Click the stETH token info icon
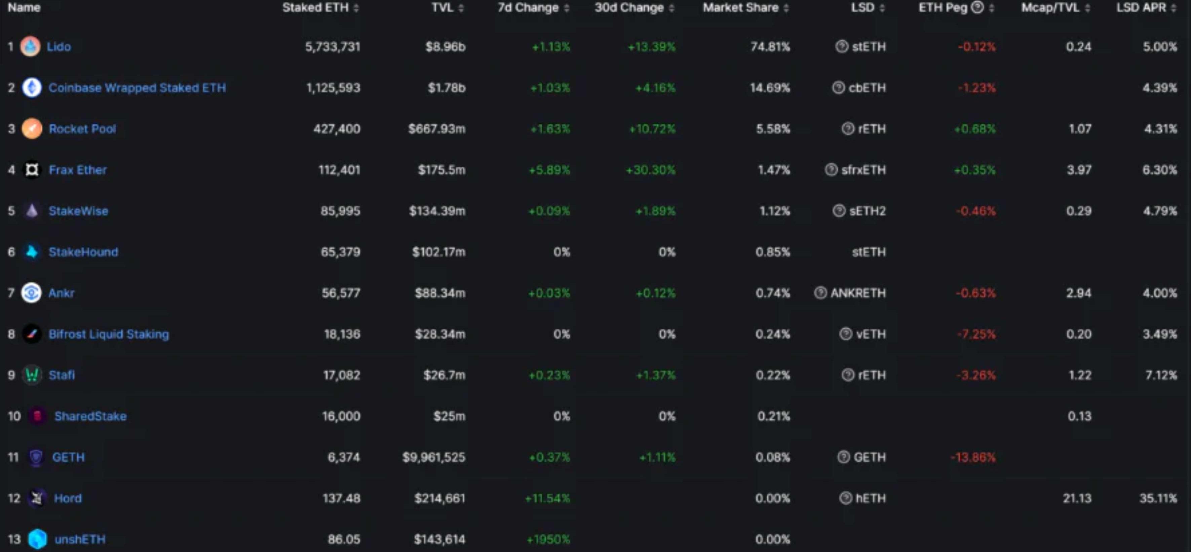This screenshot has height=552, width=1191. 841,47
